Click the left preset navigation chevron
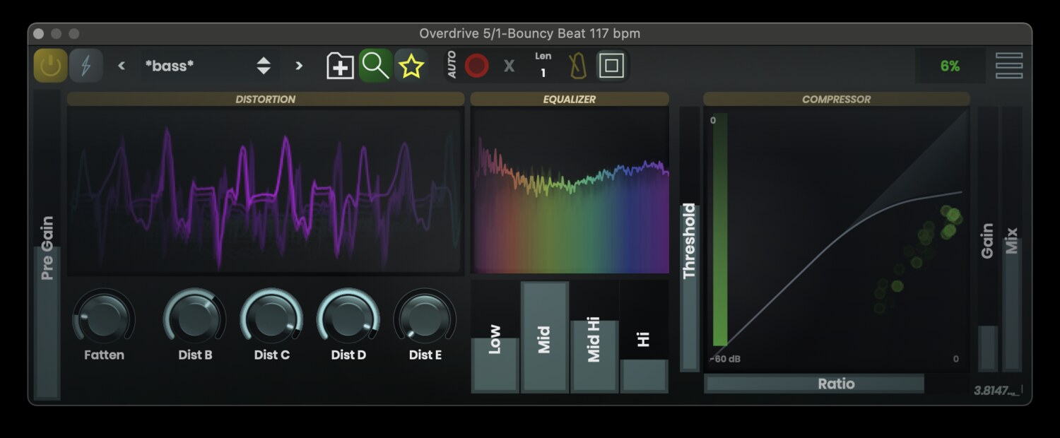Viewport: 1060px width, 438px height. point(122,66)
